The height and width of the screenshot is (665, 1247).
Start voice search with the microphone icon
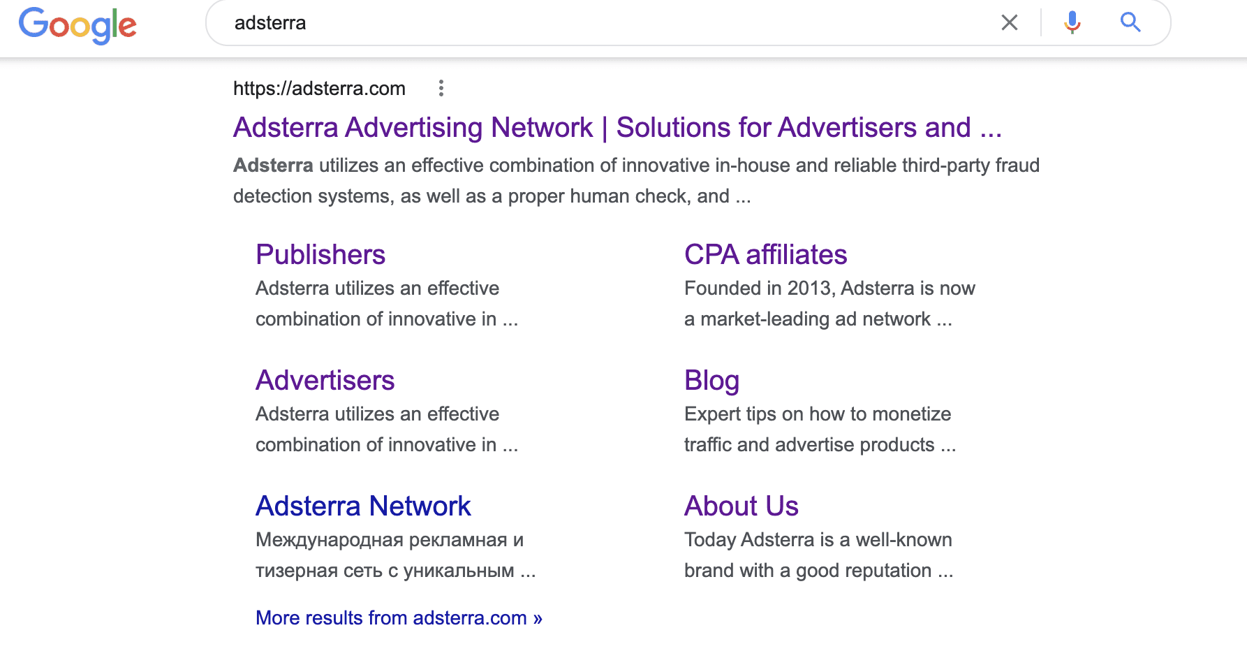1071,22
